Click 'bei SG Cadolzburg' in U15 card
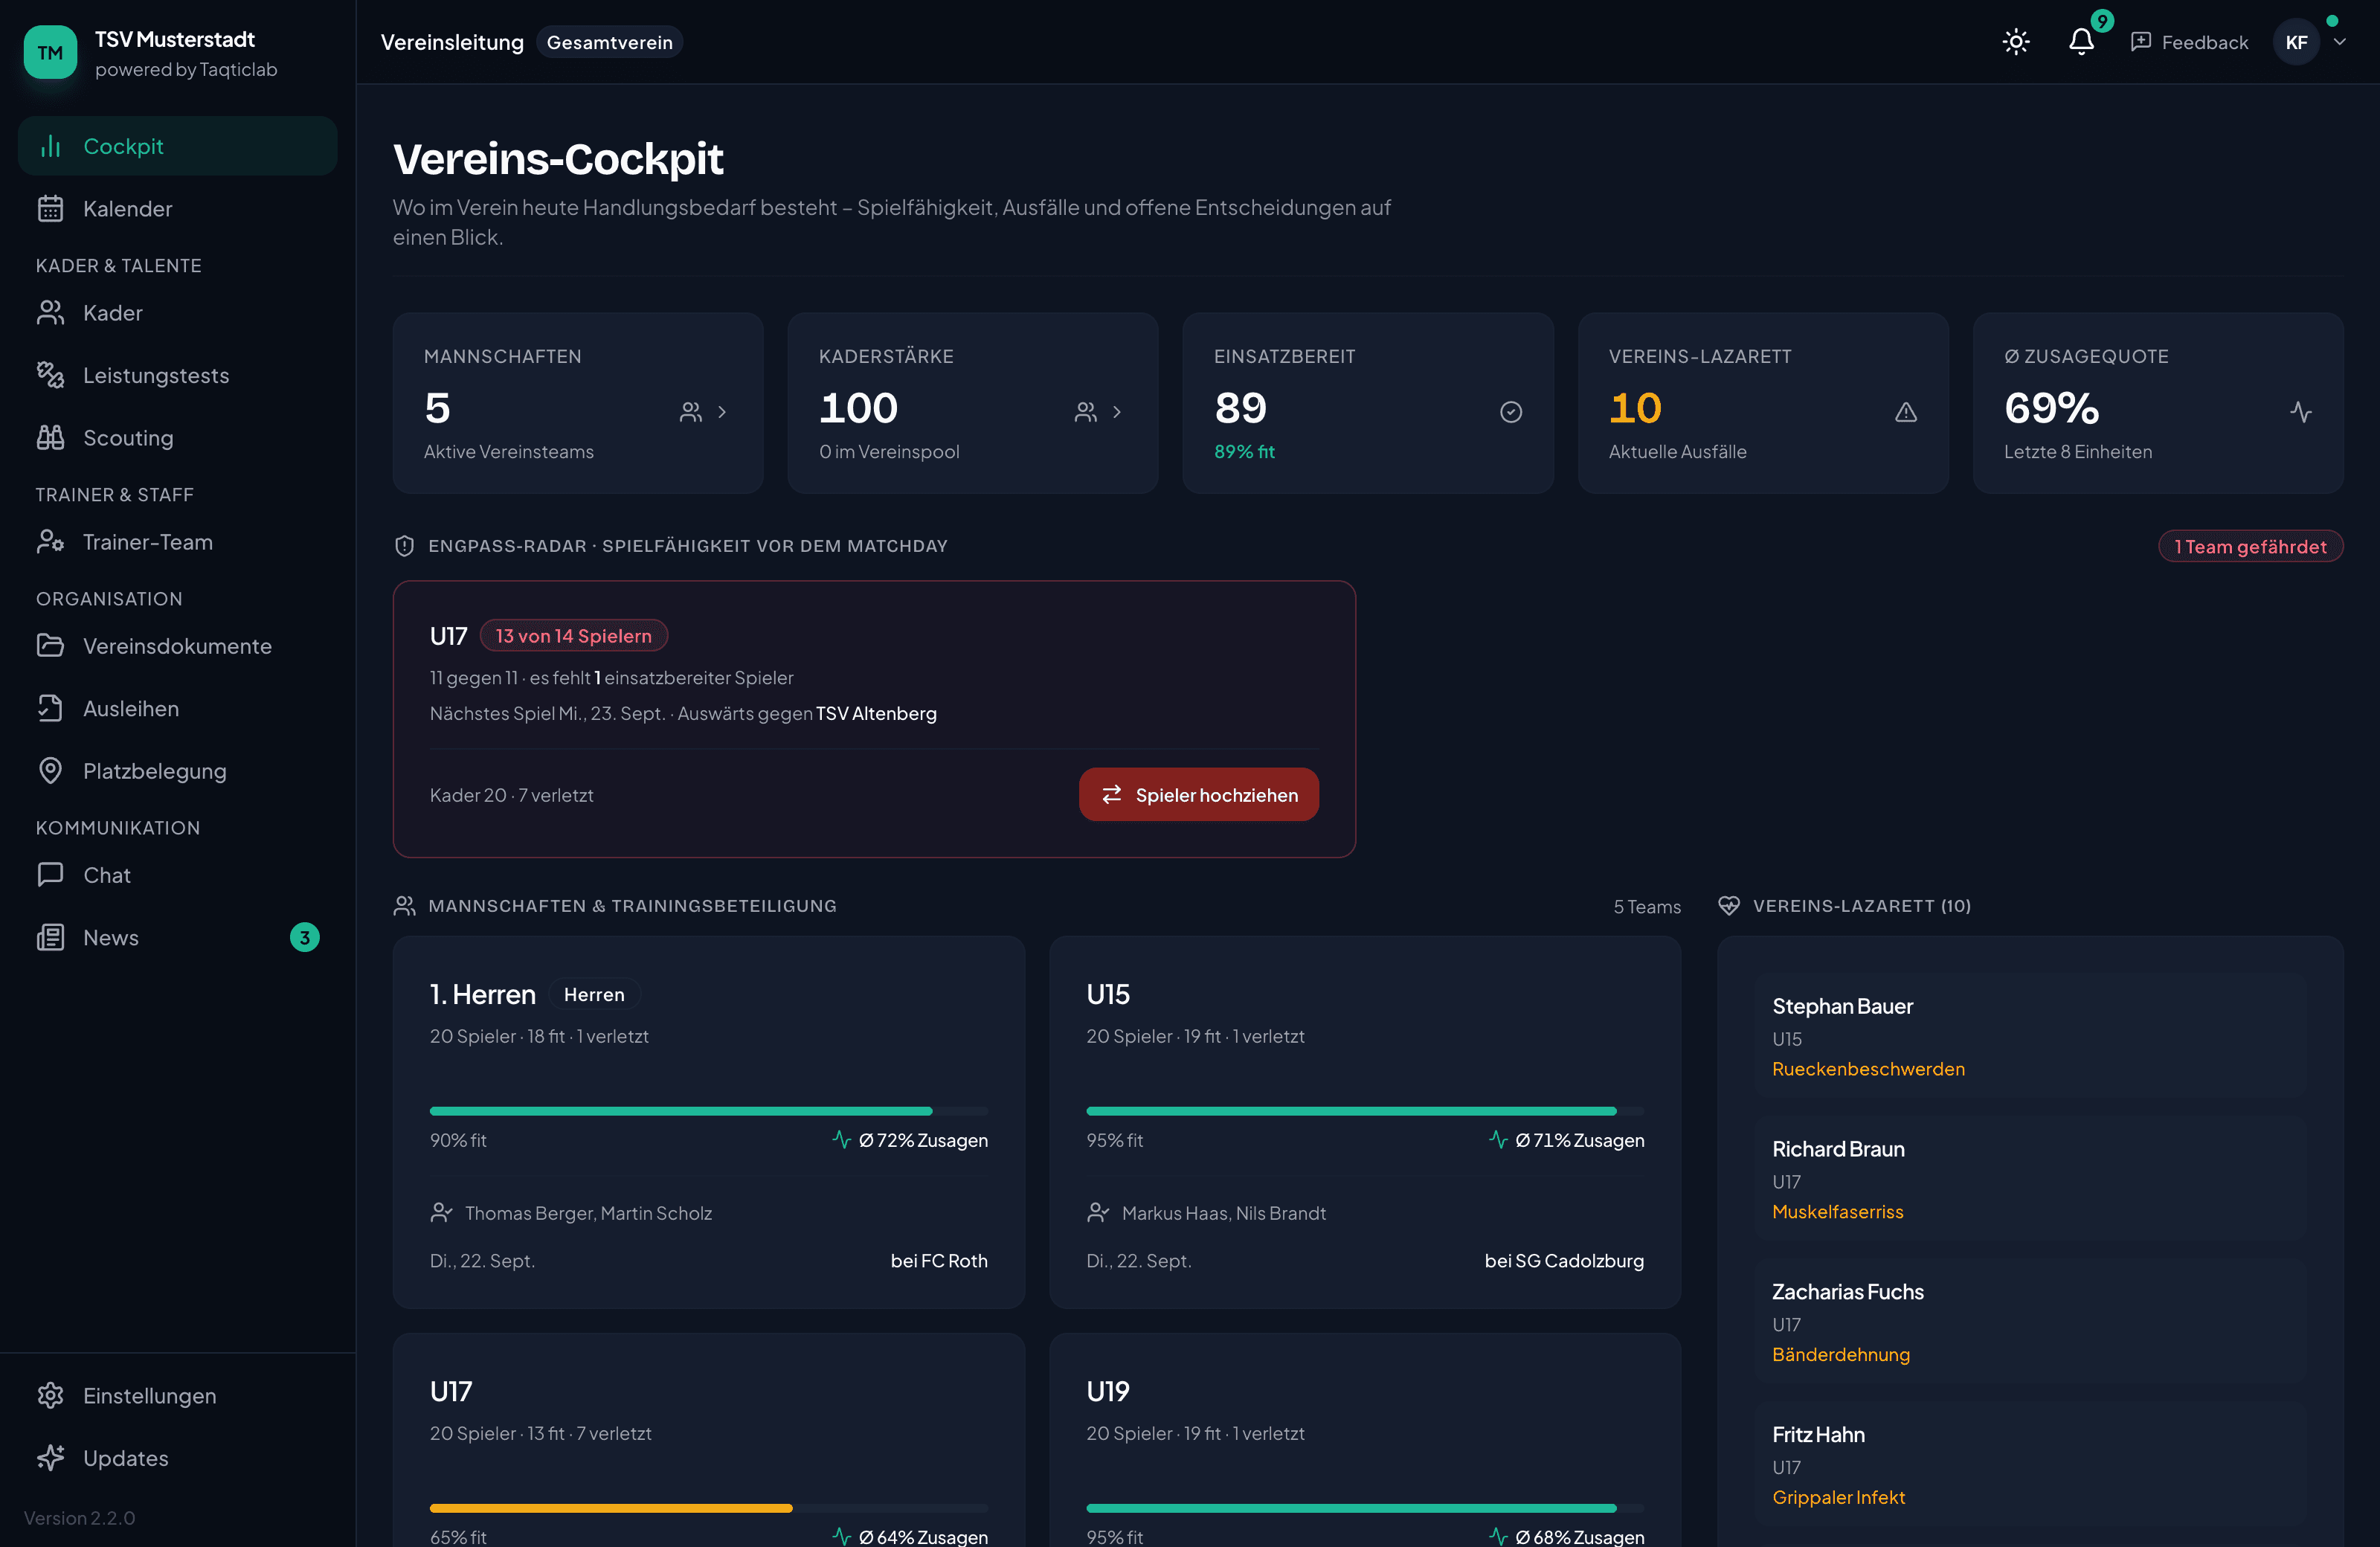This screenshot has height=1547, width=2380. click(1564, 1261)
